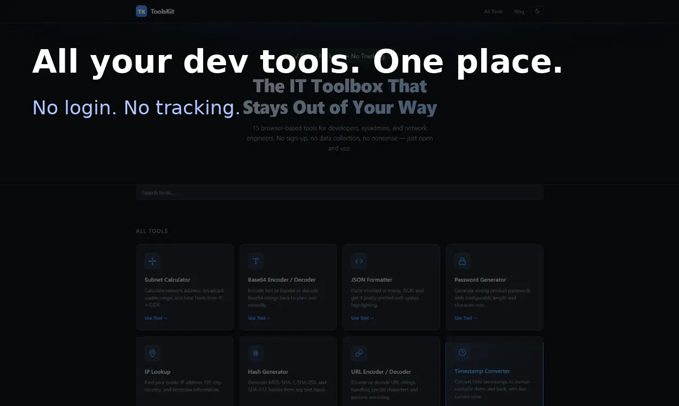Open Use Tool link under Subnet Calculator
The height and width of the screenshot is (406, 679).
click(x=156, y=318)
